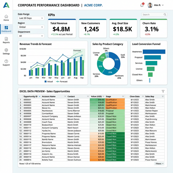173x173 pixels.
Task: Click the ACME logo icon
Action: click(6, 5)
